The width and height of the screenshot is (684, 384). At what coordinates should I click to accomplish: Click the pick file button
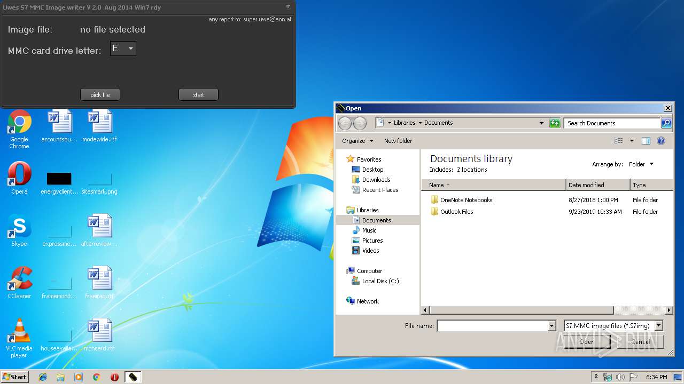pos(100,95)
